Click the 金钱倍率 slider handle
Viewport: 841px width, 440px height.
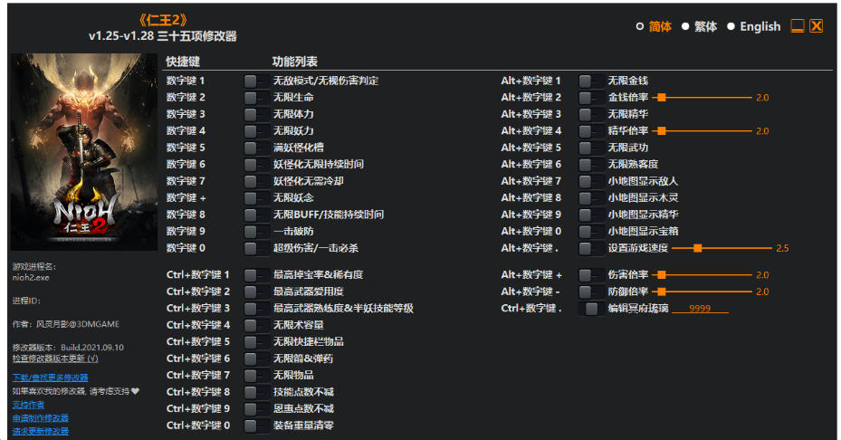[x=662, y=98]
